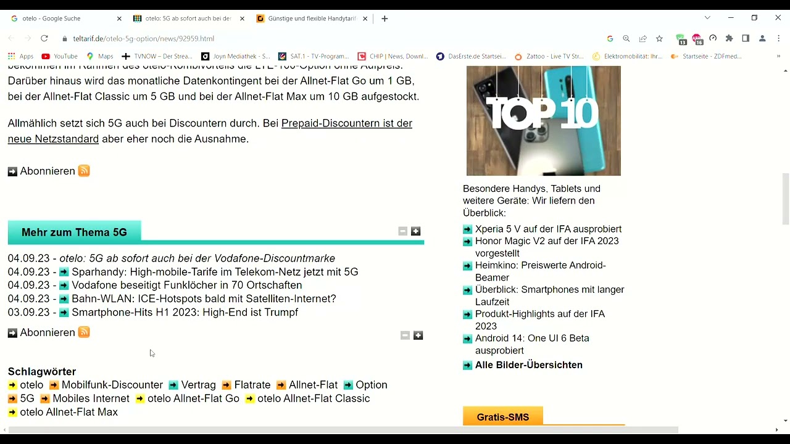
Task: Open the Gratis-SMS box header
Action: point(503,417)
